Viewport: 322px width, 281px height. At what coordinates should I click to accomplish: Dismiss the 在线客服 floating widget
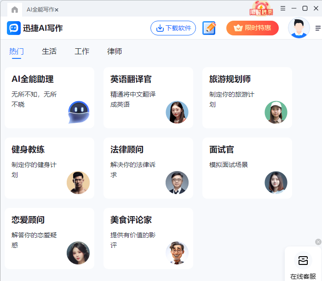318,242
